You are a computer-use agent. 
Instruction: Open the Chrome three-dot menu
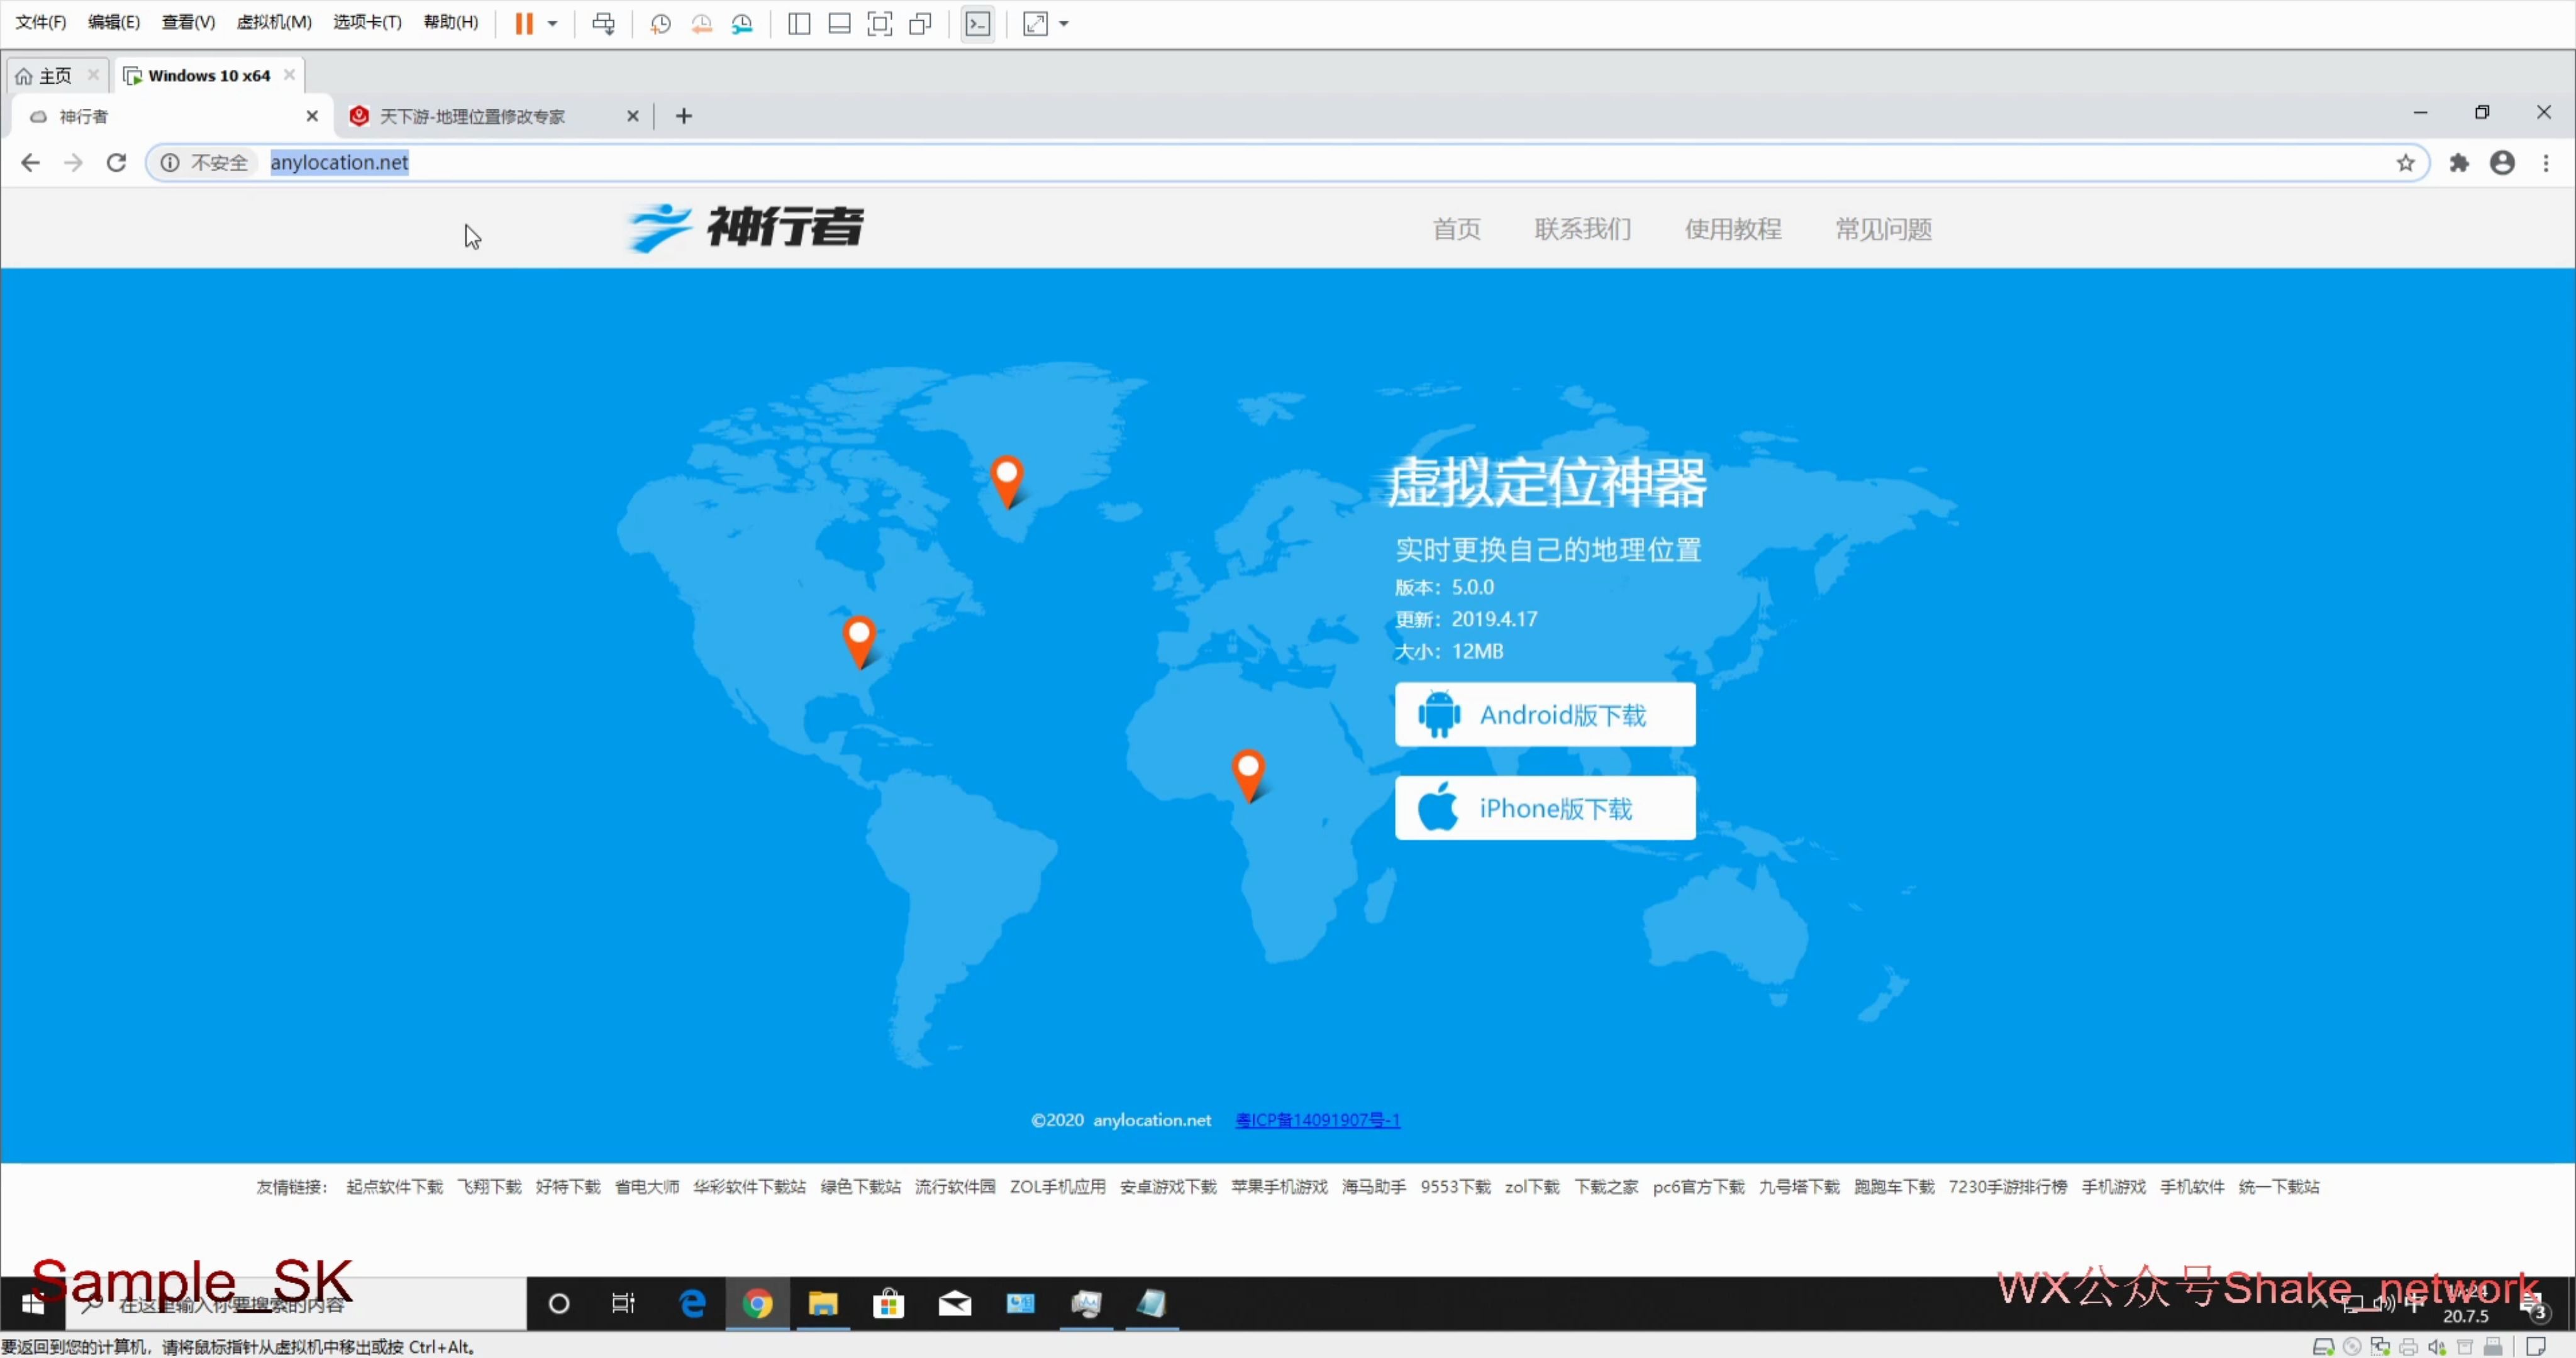2546,162
